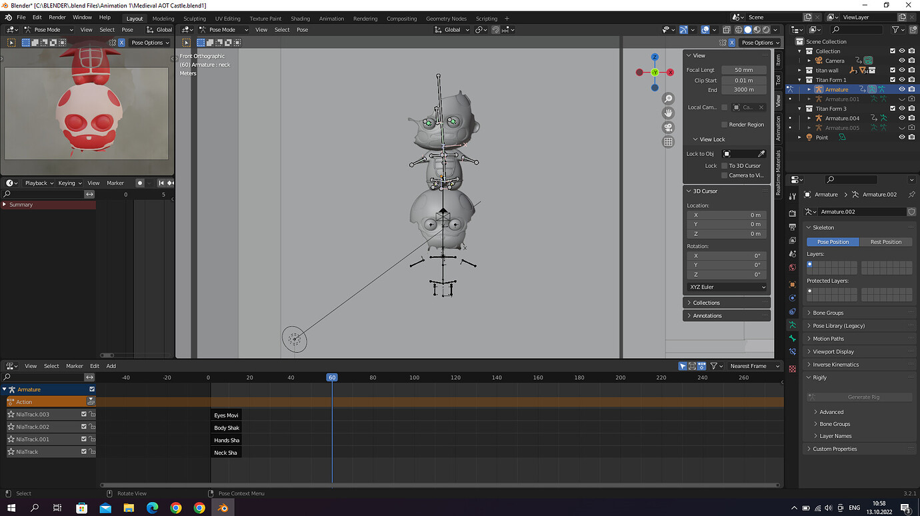Open Nearest Frame snapping dropdown
The width and height of the screenshot is (920, 516).
pyautogui.click(x=754, y=366)
